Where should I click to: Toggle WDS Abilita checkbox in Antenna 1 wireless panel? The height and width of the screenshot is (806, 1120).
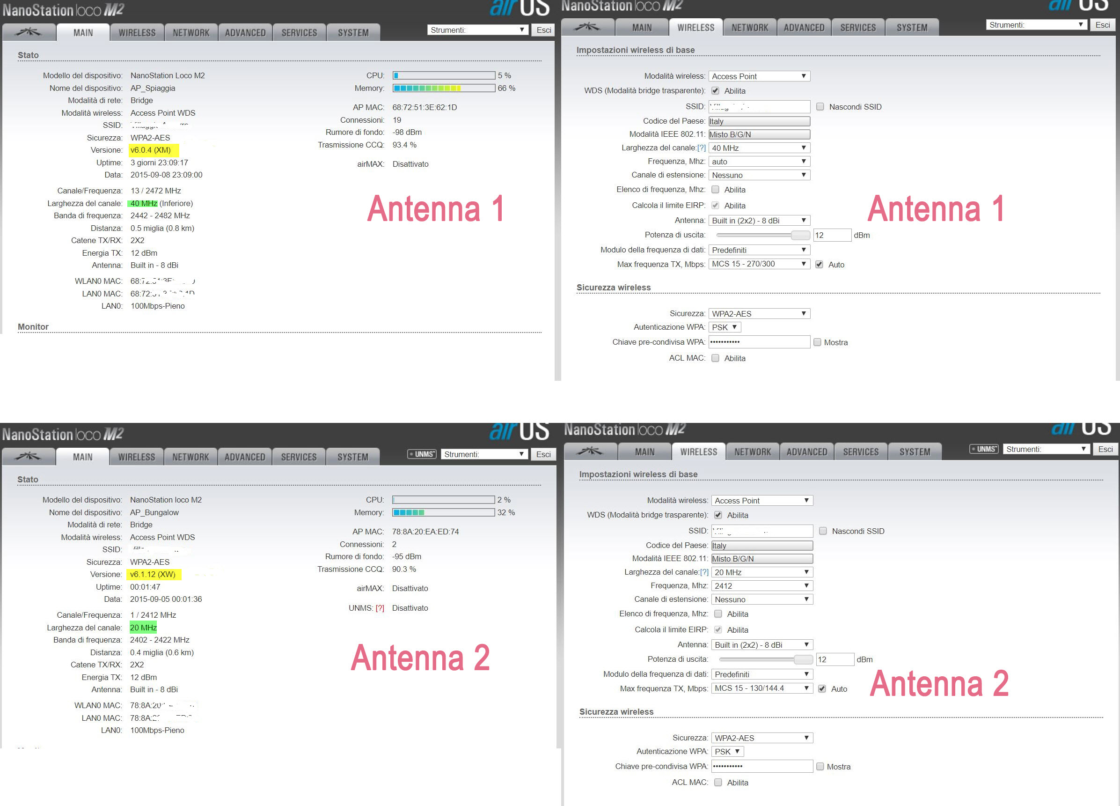715,91
